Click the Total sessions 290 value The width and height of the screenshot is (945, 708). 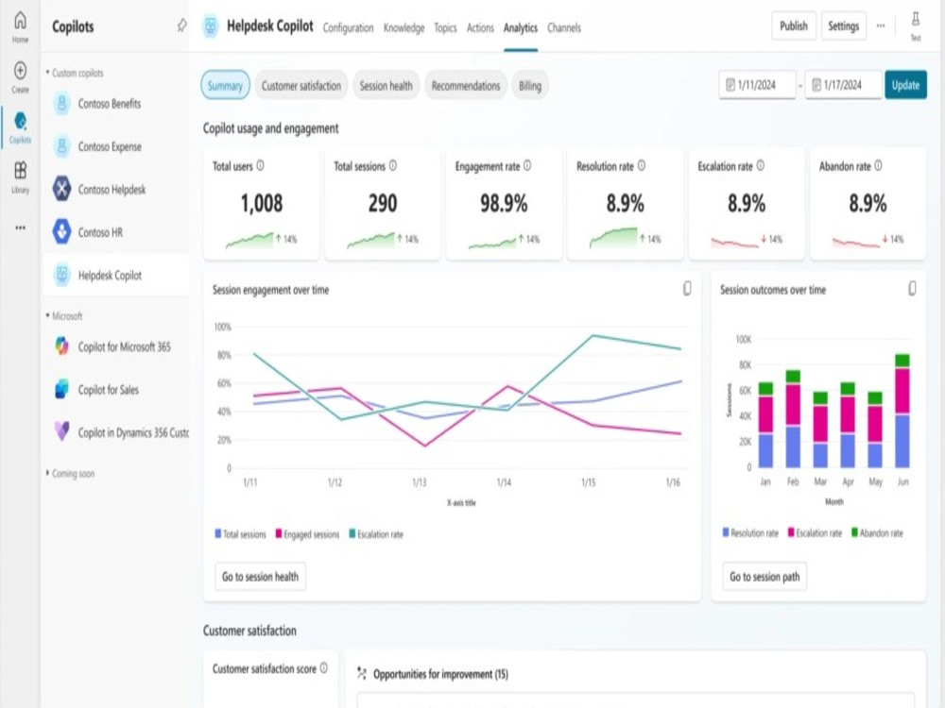pyautogui.click(x=383, y=204)
